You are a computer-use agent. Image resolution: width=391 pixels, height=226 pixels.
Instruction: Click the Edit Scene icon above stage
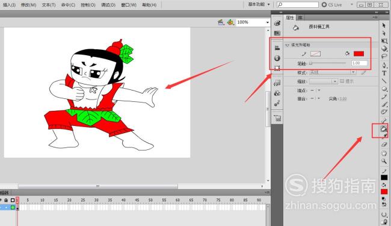pos(221,22)
